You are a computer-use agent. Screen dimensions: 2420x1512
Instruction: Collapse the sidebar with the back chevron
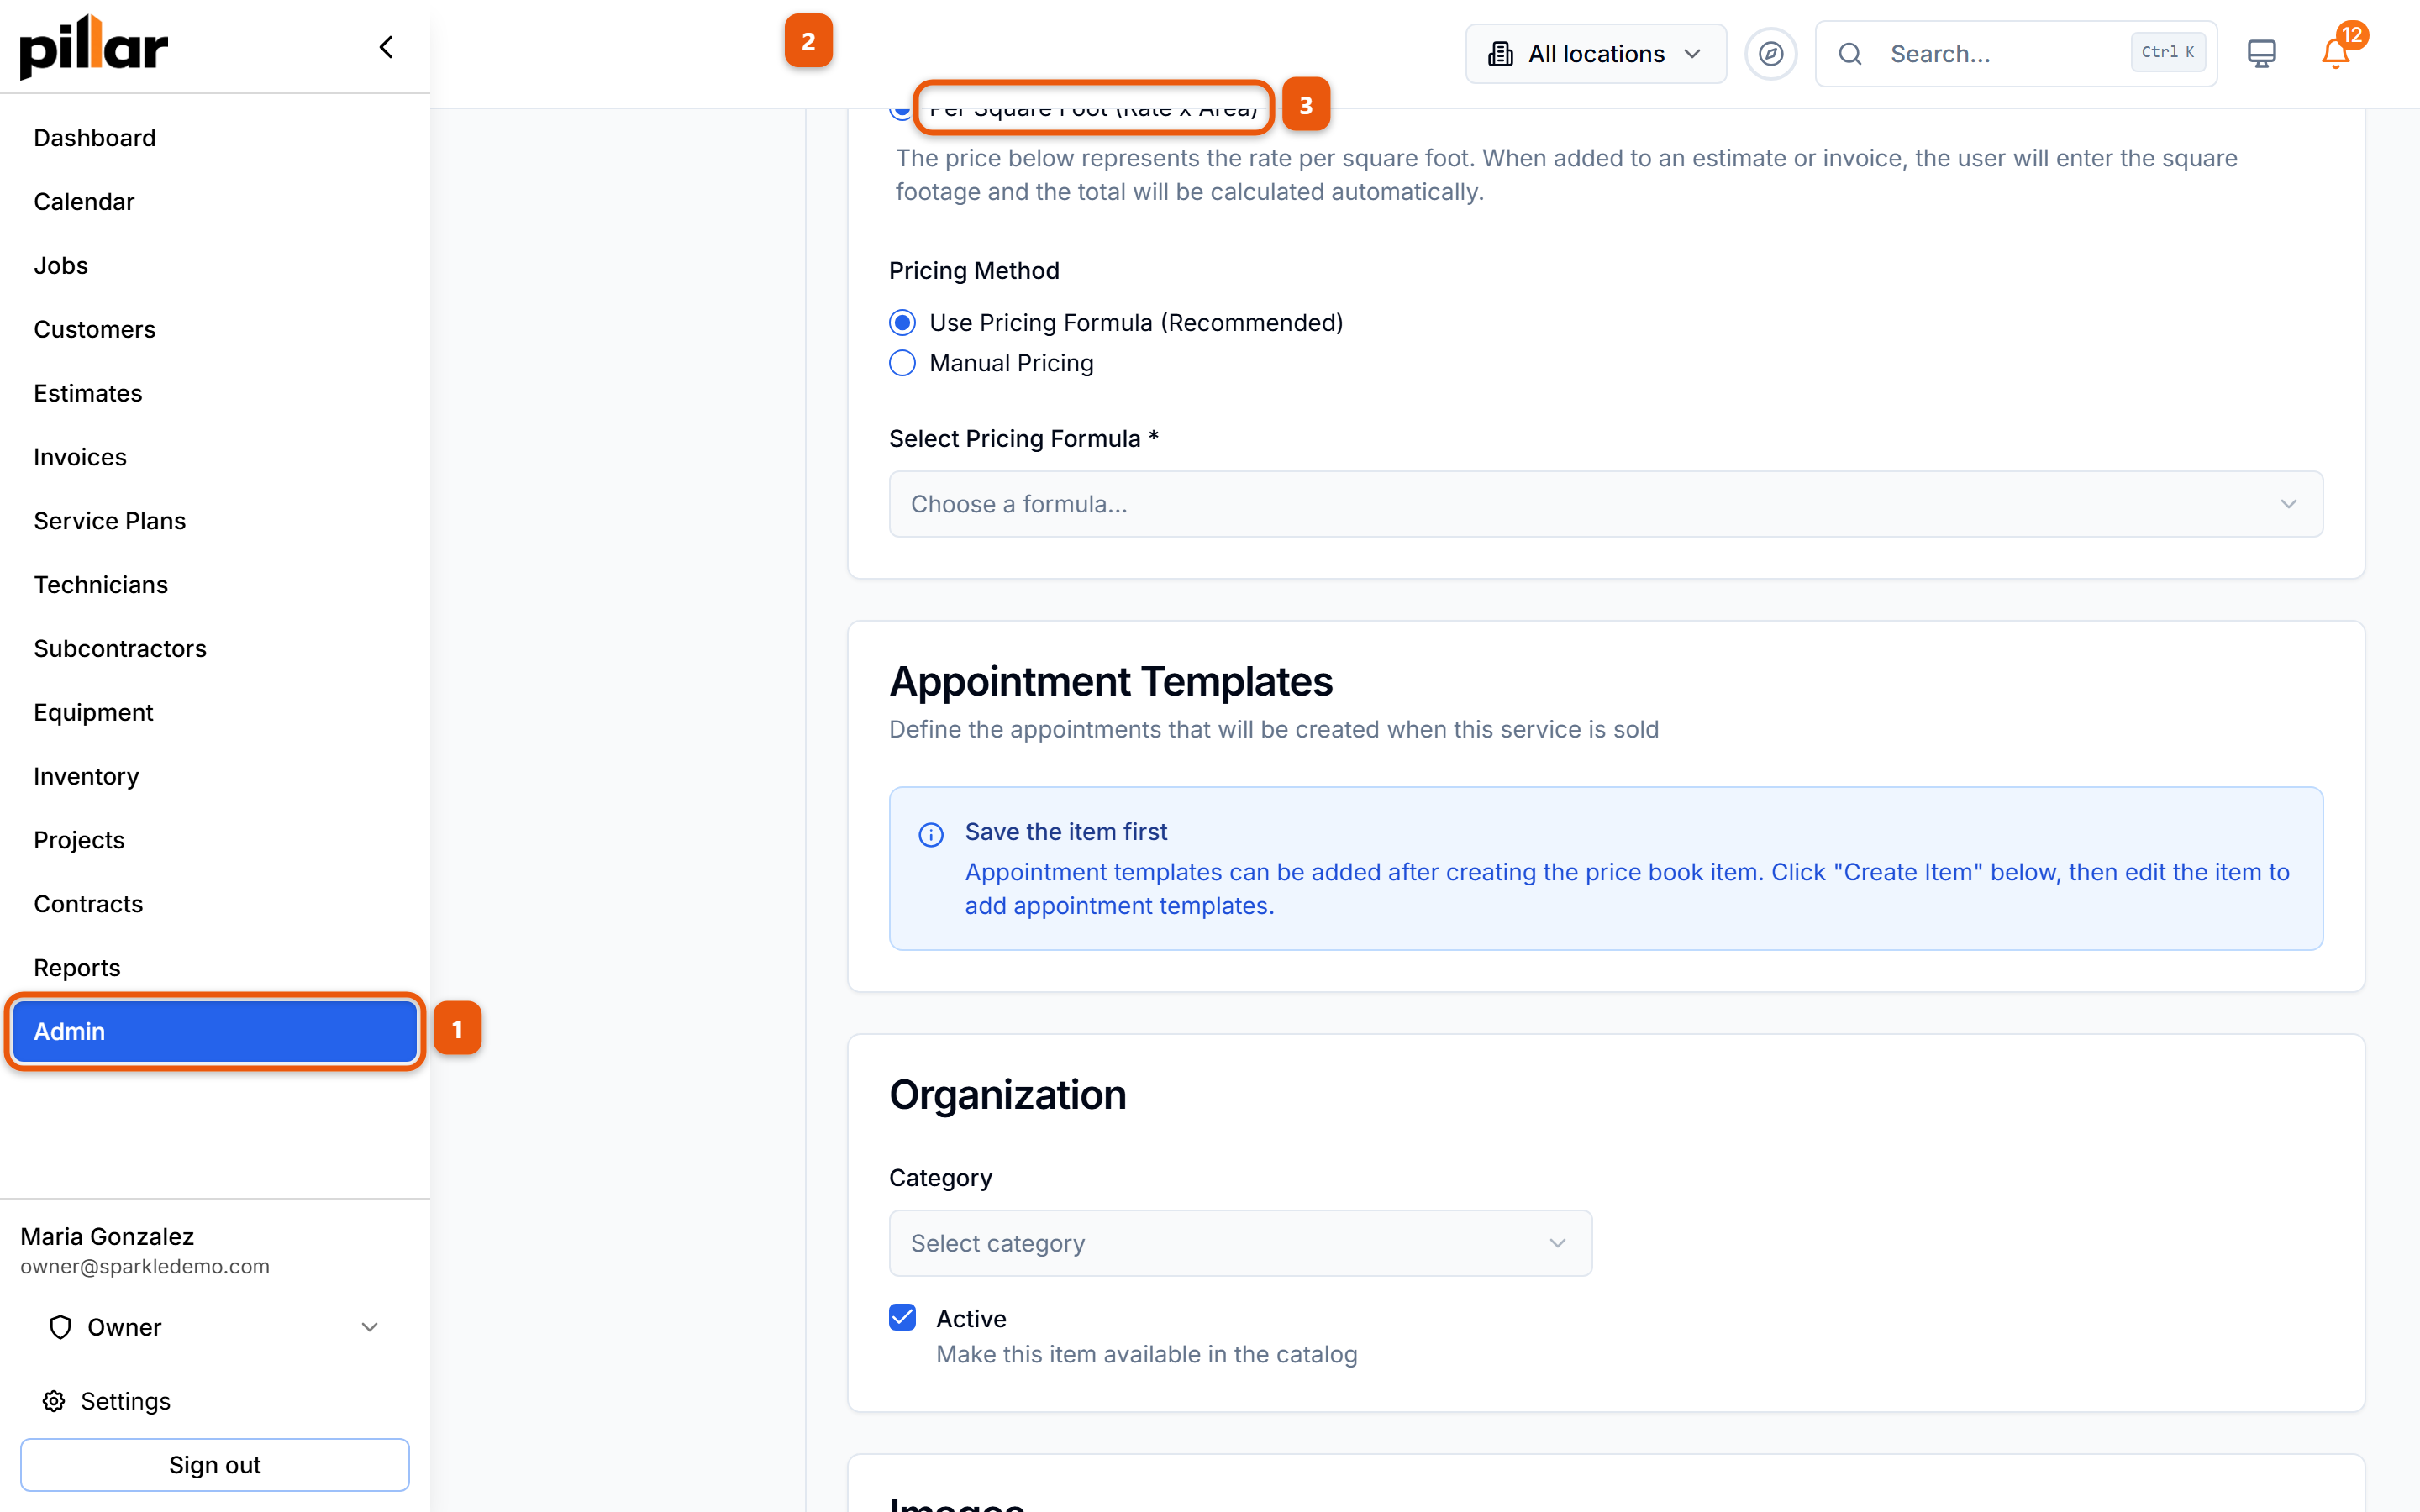(386, 47)
